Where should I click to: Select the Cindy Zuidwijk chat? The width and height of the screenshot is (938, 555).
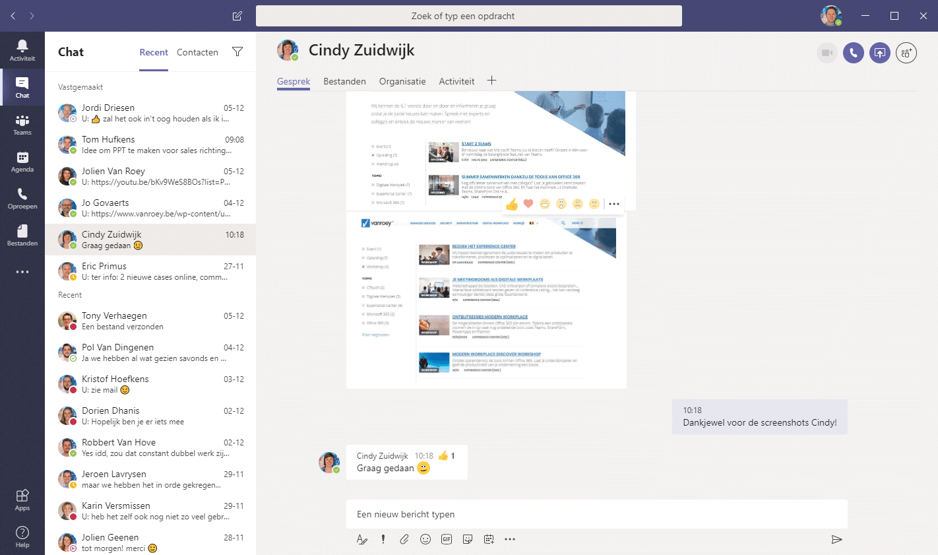[150, 240]
